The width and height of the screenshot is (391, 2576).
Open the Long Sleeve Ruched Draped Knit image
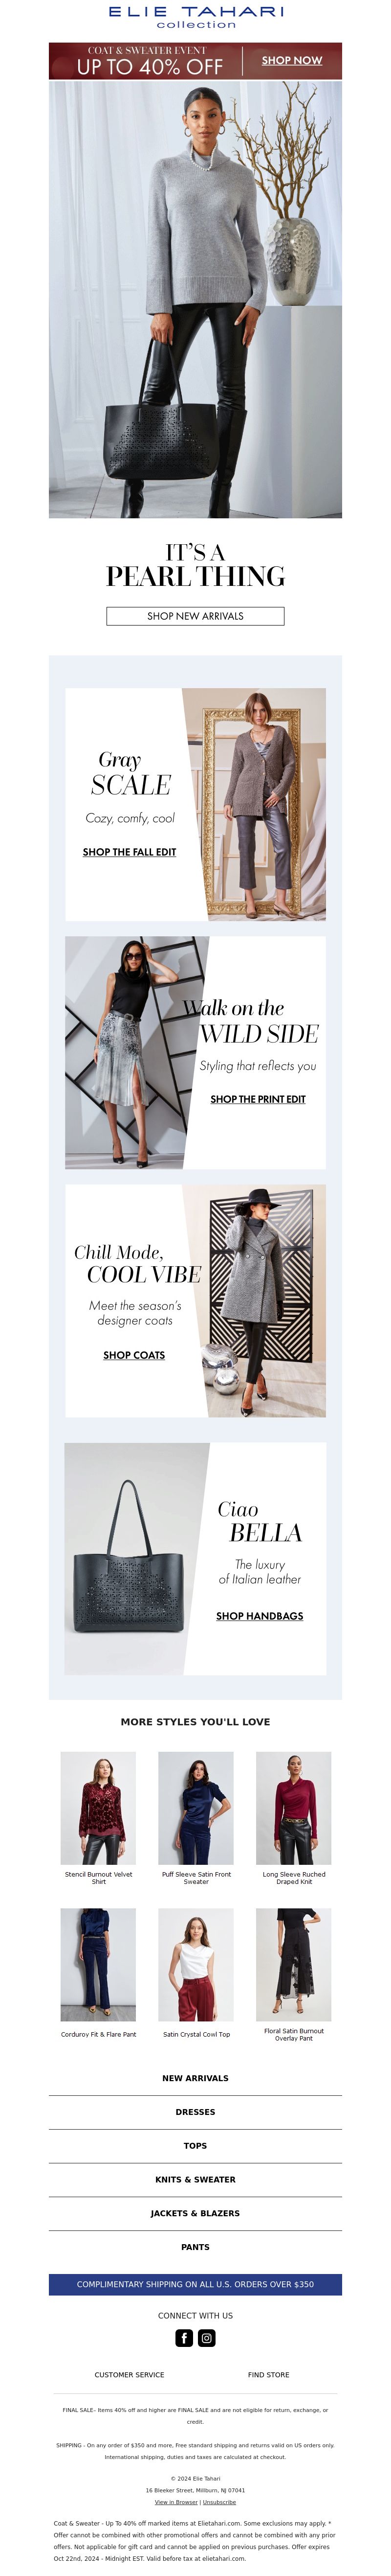(294, 1808)
